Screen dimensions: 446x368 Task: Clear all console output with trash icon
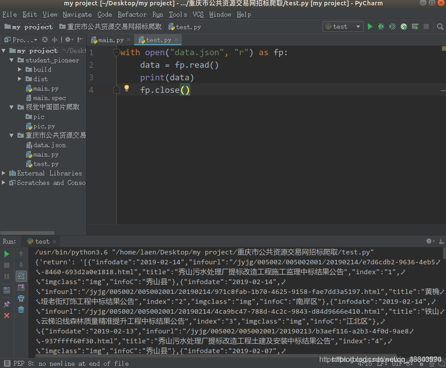(21, 310)
